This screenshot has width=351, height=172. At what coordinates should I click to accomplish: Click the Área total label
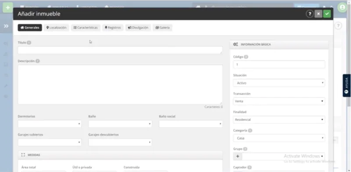(x=29, y=167)
